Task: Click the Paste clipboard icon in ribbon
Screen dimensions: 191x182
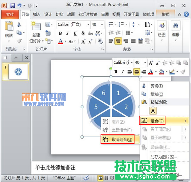Action: [9, 26]
